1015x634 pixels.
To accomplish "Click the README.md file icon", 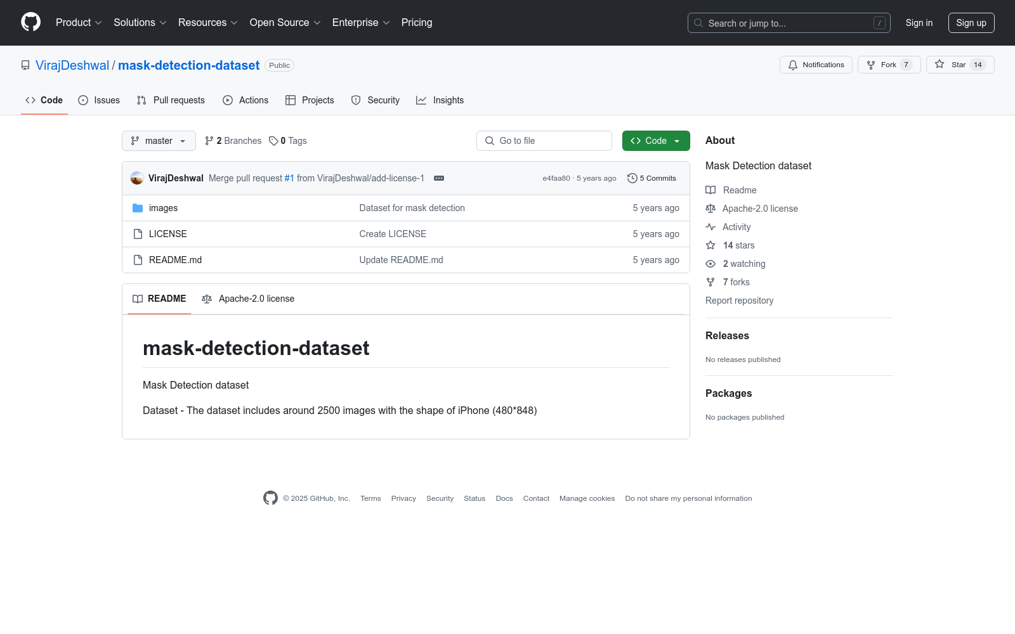I will [138, 260].
